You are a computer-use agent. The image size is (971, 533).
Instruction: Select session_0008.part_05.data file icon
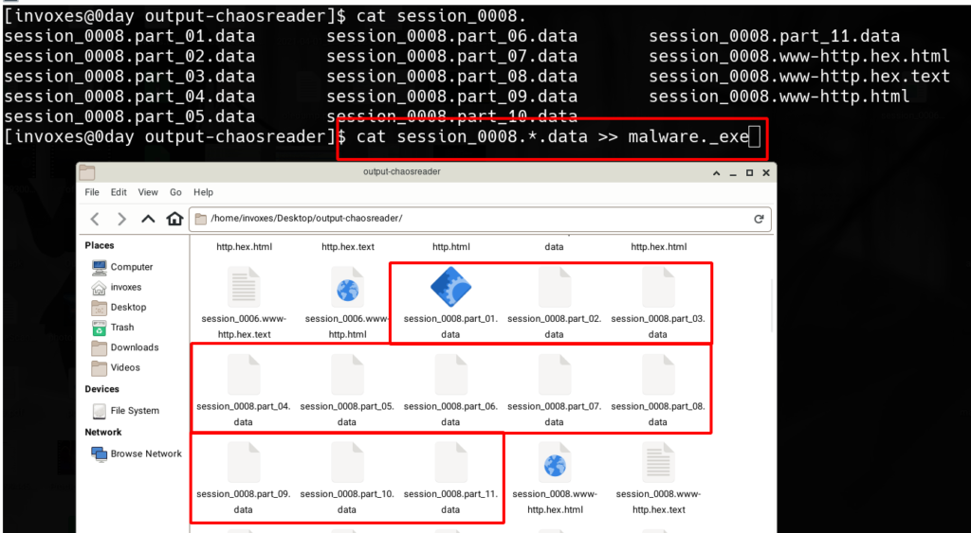347,375
